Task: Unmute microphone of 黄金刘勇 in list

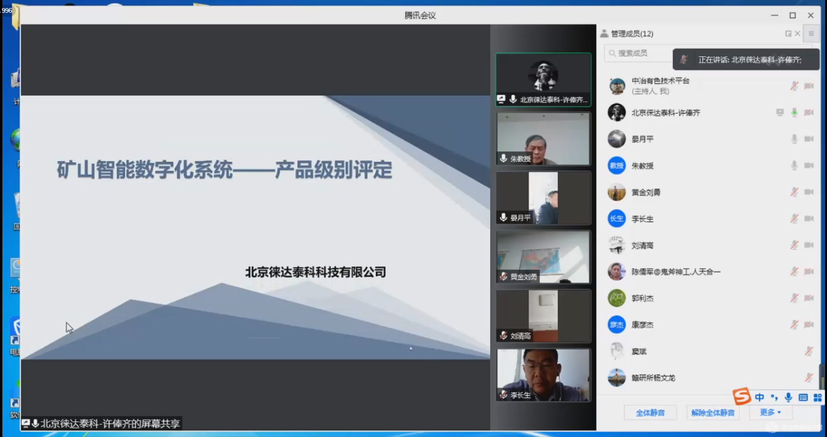Action: pos(794,192)
